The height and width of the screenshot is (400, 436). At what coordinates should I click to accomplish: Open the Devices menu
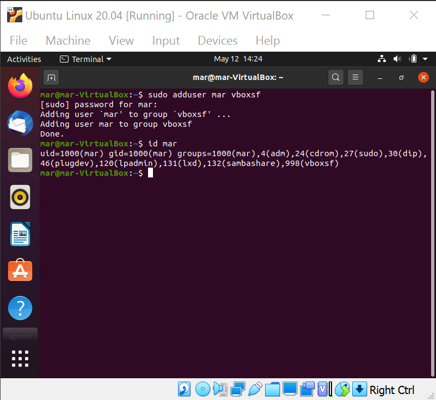point(217,40)
